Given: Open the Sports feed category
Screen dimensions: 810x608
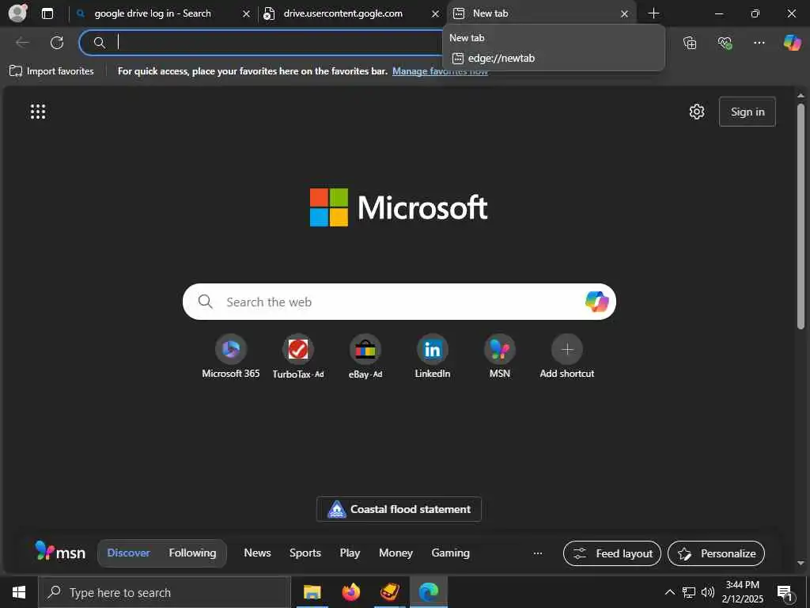Looking at the screenshot, I should [x=305, y=553].
